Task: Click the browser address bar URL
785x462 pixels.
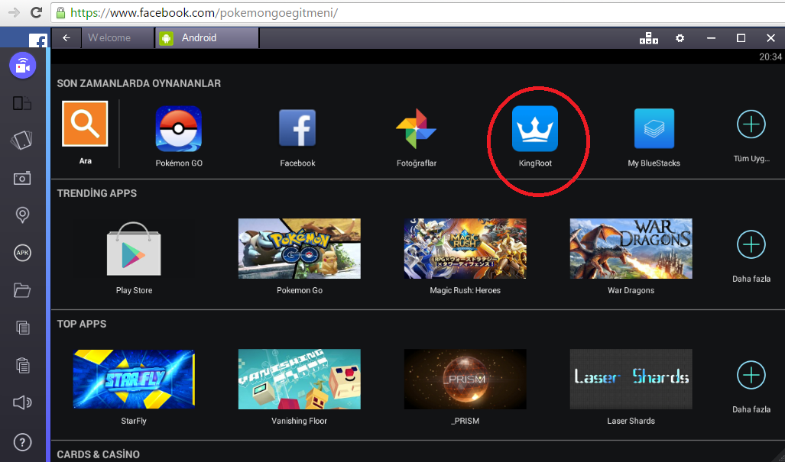Action: [204, 12]
